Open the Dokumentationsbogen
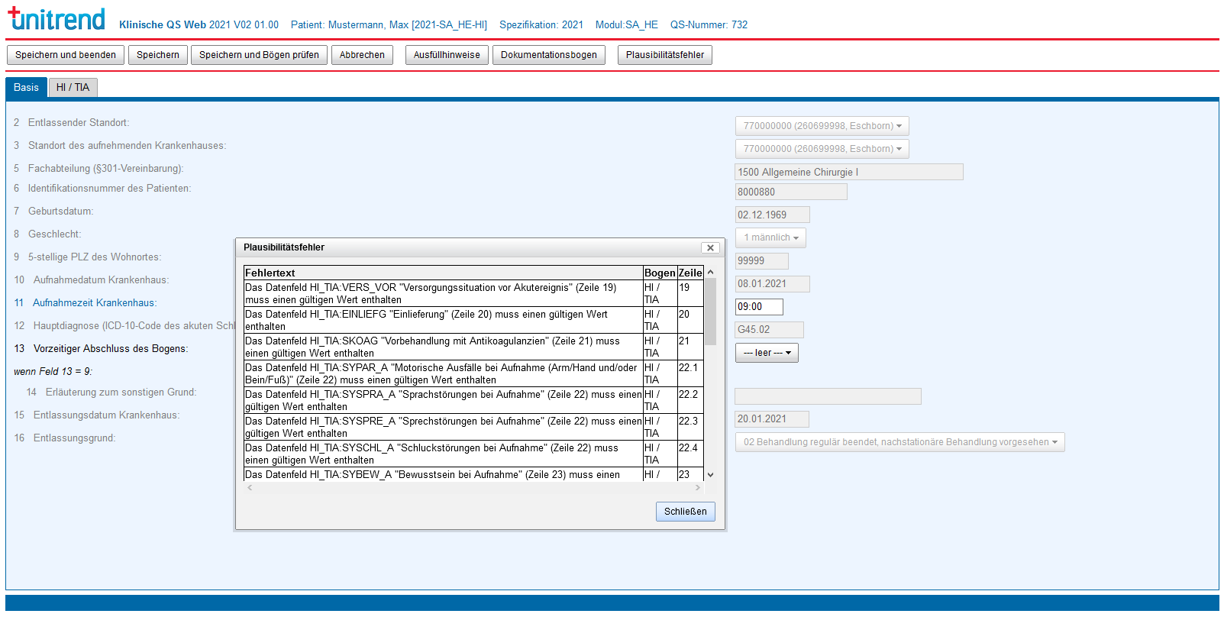 (x=549, y=55)
